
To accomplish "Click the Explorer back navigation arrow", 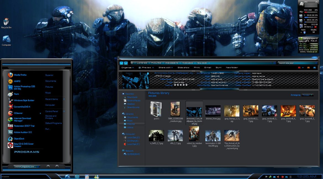I will click(121, 63).
